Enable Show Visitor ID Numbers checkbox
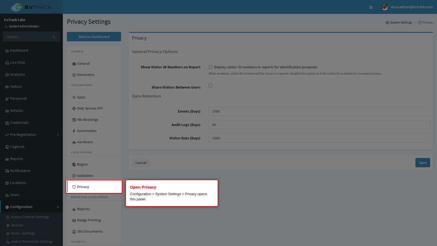Image resolution: width=437 pixels, height=246 pixels. pyautogui.click(x=211, y=67)
